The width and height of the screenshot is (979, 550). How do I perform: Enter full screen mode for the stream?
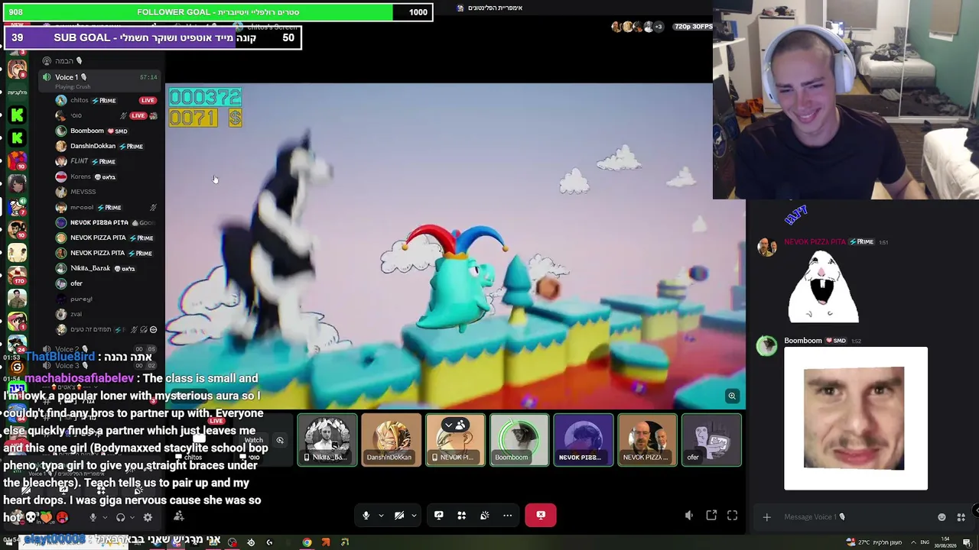(732, 516)
